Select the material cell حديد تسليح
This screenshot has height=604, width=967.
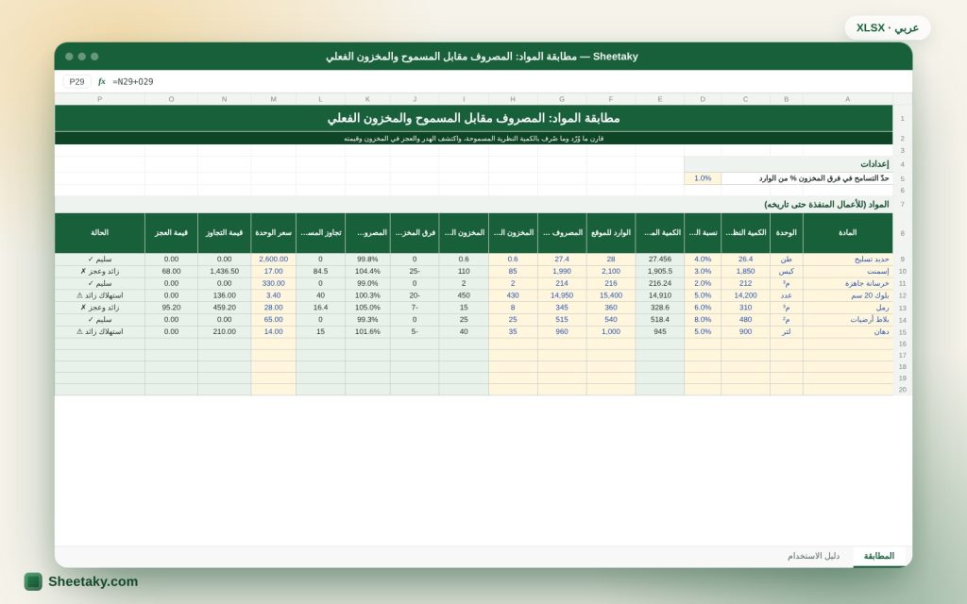pos(848,260)
